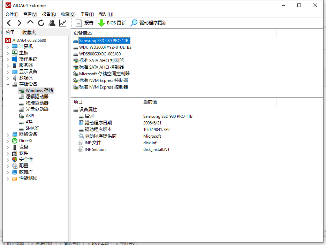
Task: Select 物理驱动器 tree item
Action: [37, 103]
